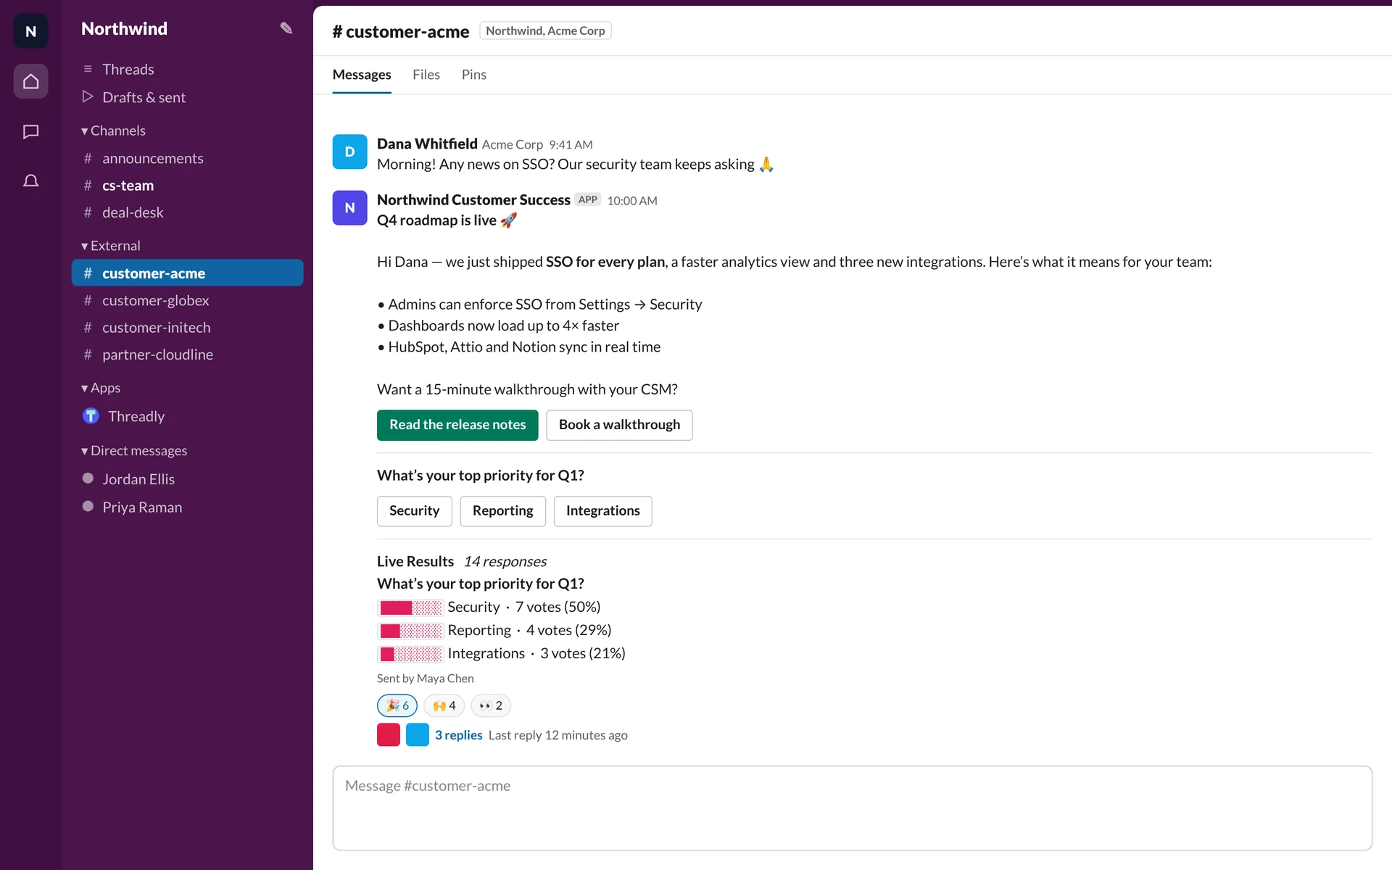Open the customer-globex channel
Viewport: 1392px width, 870px height.
pos(187,300)
